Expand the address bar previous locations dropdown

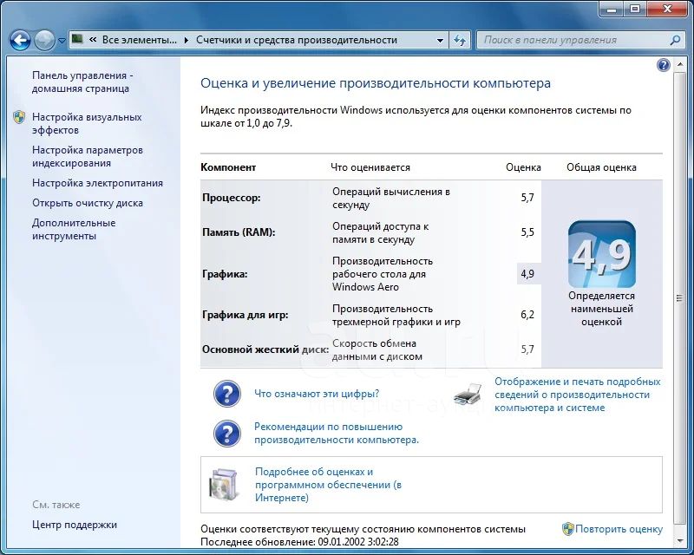tap(439, 40)
